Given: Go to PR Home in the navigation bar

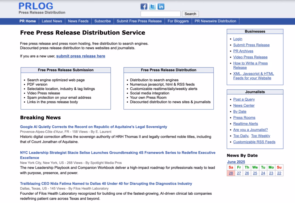Looking at the screenshot, I should pyautogui.click(x=28, y=21).
